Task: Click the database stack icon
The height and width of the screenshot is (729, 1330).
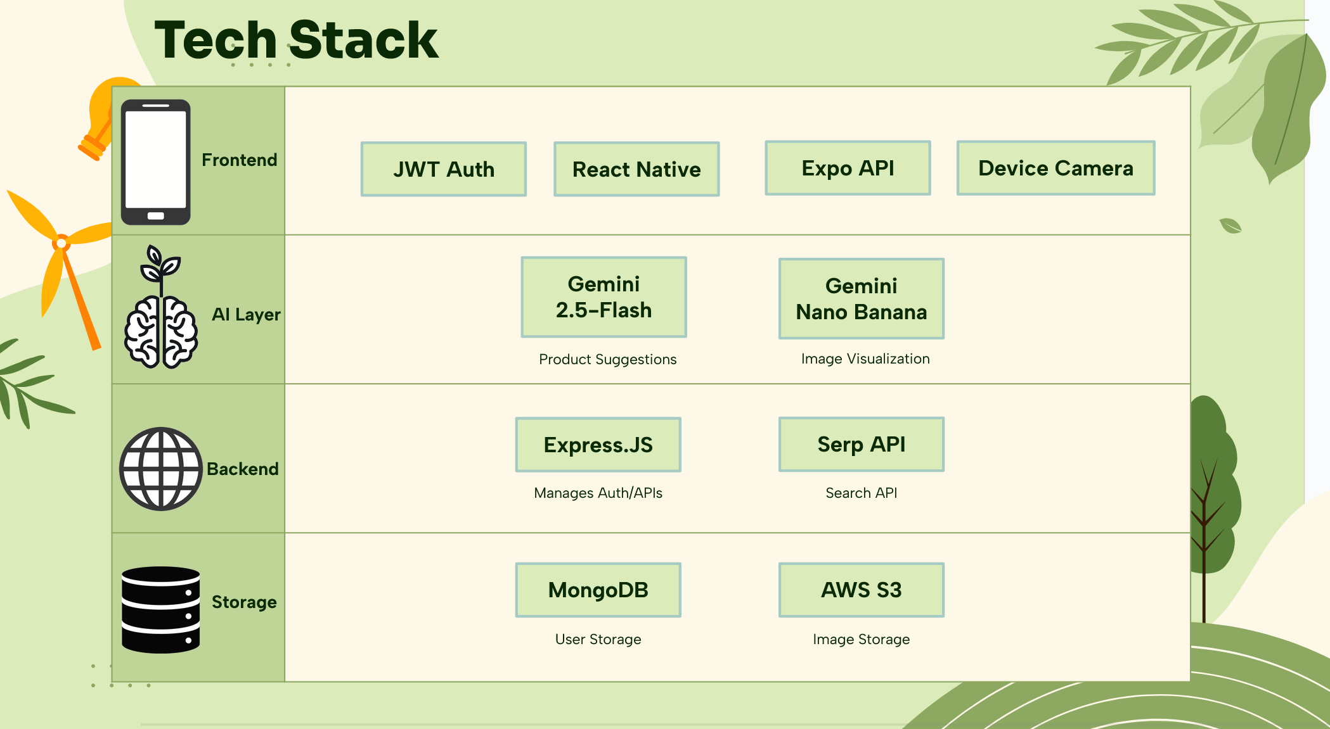Action: tap(161, 609)
